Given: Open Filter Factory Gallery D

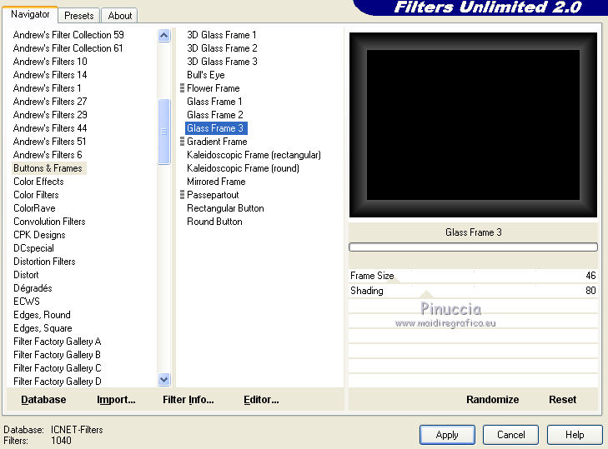Looking at the screenshot, I should 57,382.
